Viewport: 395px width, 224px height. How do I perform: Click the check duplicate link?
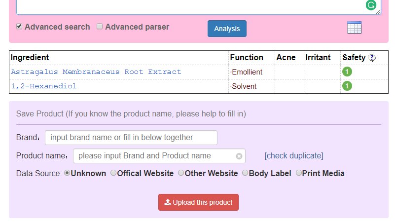[x=293, y=156]
